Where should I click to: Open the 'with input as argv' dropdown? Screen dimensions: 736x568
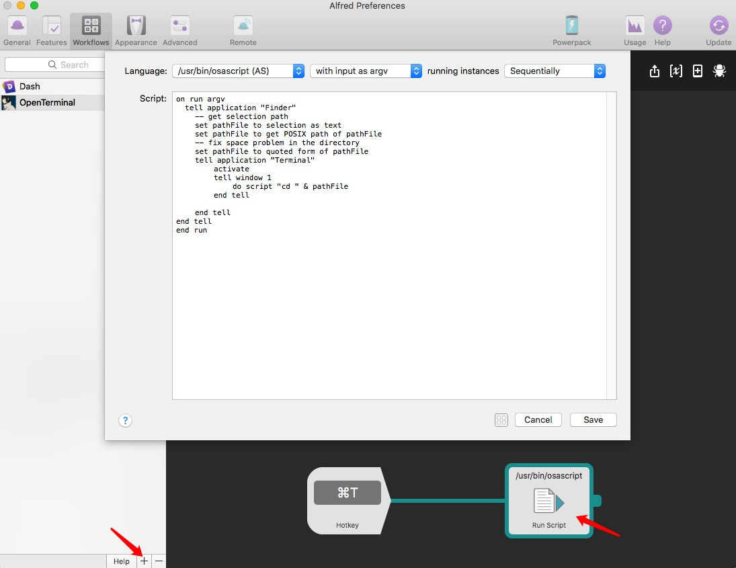366,71
